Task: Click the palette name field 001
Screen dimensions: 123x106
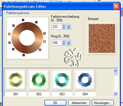Action: click(x=16, y=94)
